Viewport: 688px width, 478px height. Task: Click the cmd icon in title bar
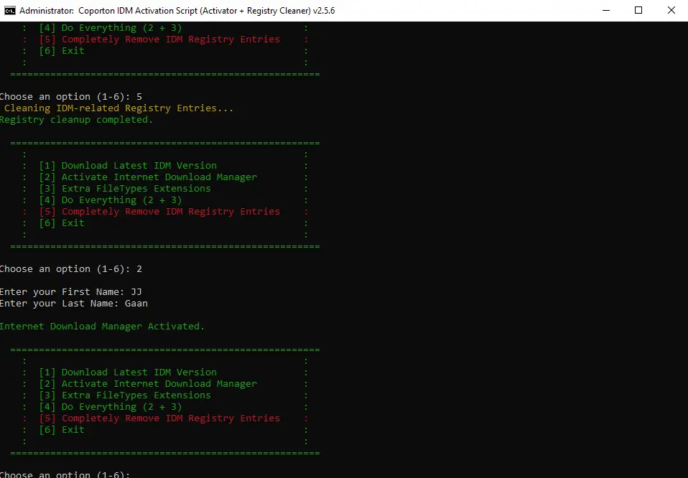(x=9, y=11)
